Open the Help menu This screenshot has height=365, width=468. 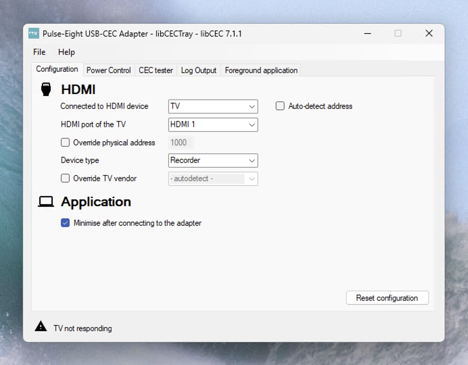pyautogui.click(x=67, y=52)
